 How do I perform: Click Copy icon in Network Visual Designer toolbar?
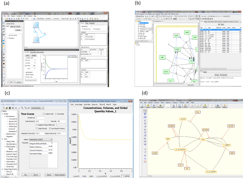180,106
